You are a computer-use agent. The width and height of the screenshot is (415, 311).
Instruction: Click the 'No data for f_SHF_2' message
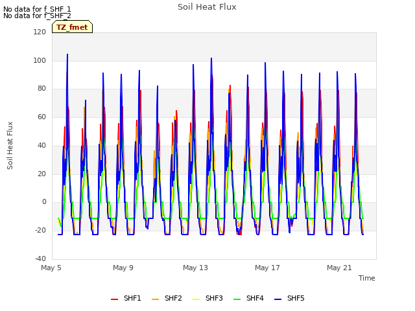coord(37,16)
